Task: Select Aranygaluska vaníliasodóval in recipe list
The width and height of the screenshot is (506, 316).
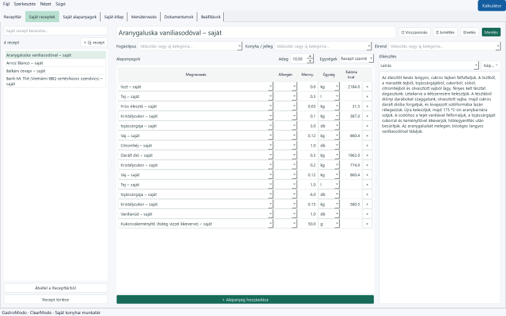Action: tap(56, 55)
